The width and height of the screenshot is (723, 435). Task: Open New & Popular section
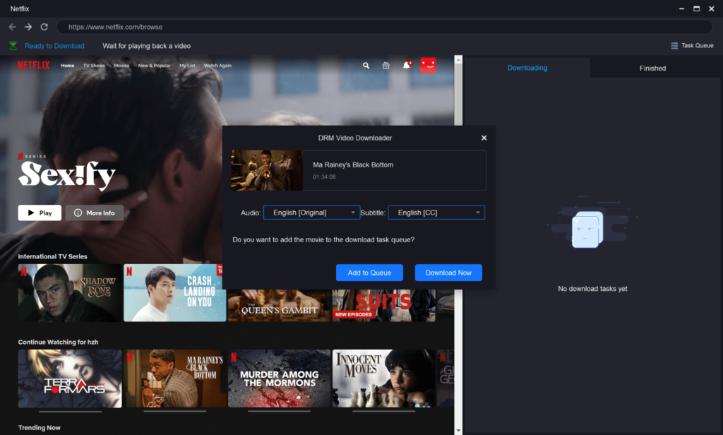(x=155, y=65)
